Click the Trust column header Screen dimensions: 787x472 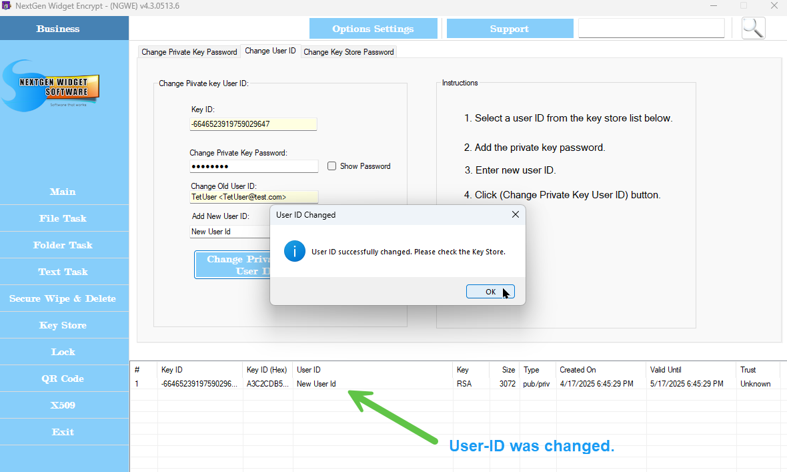758,369
